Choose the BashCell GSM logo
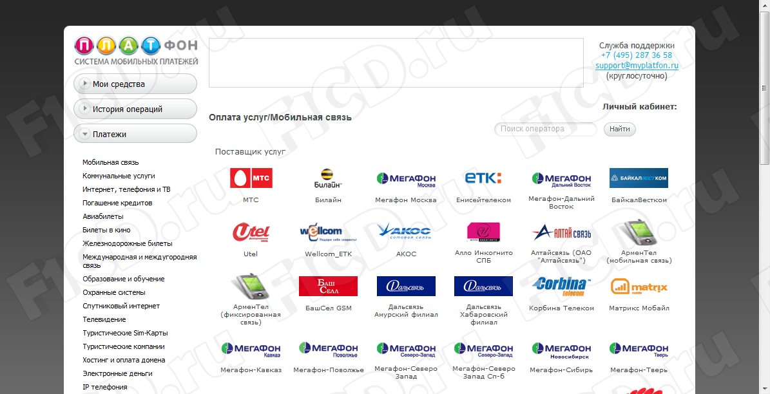 click(x=328, y=286)
